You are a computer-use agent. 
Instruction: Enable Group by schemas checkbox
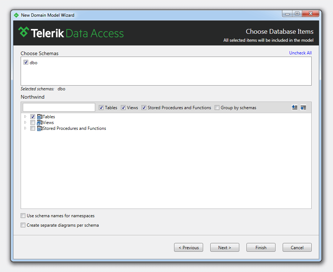[x=217, y=108]
